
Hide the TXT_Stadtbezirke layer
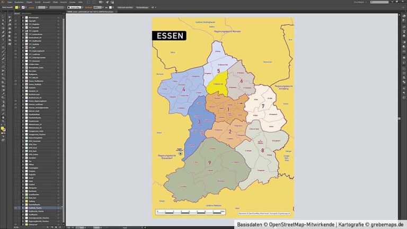(x=15, y=41)
